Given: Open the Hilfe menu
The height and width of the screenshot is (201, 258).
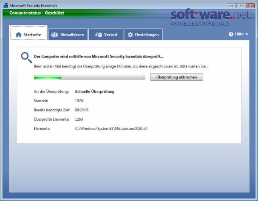Looking at the screenshot, I should tap(238, 34).
